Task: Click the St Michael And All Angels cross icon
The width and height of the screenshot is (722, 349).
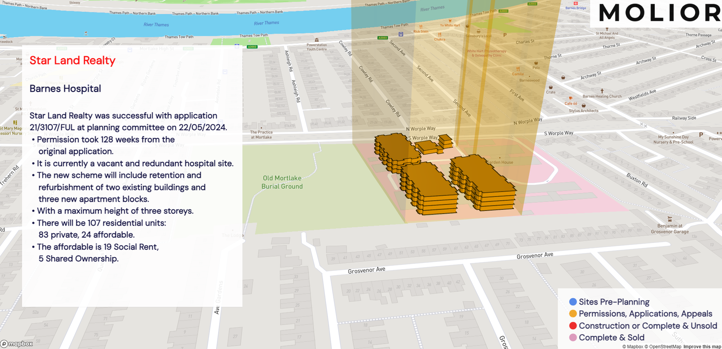Action: (x=607, y=29)
